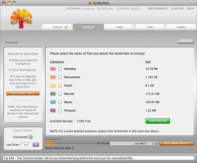This screenshot has width=197, height=163.
Task: Click the Control Center heading
Action: (x=23, y=130)
